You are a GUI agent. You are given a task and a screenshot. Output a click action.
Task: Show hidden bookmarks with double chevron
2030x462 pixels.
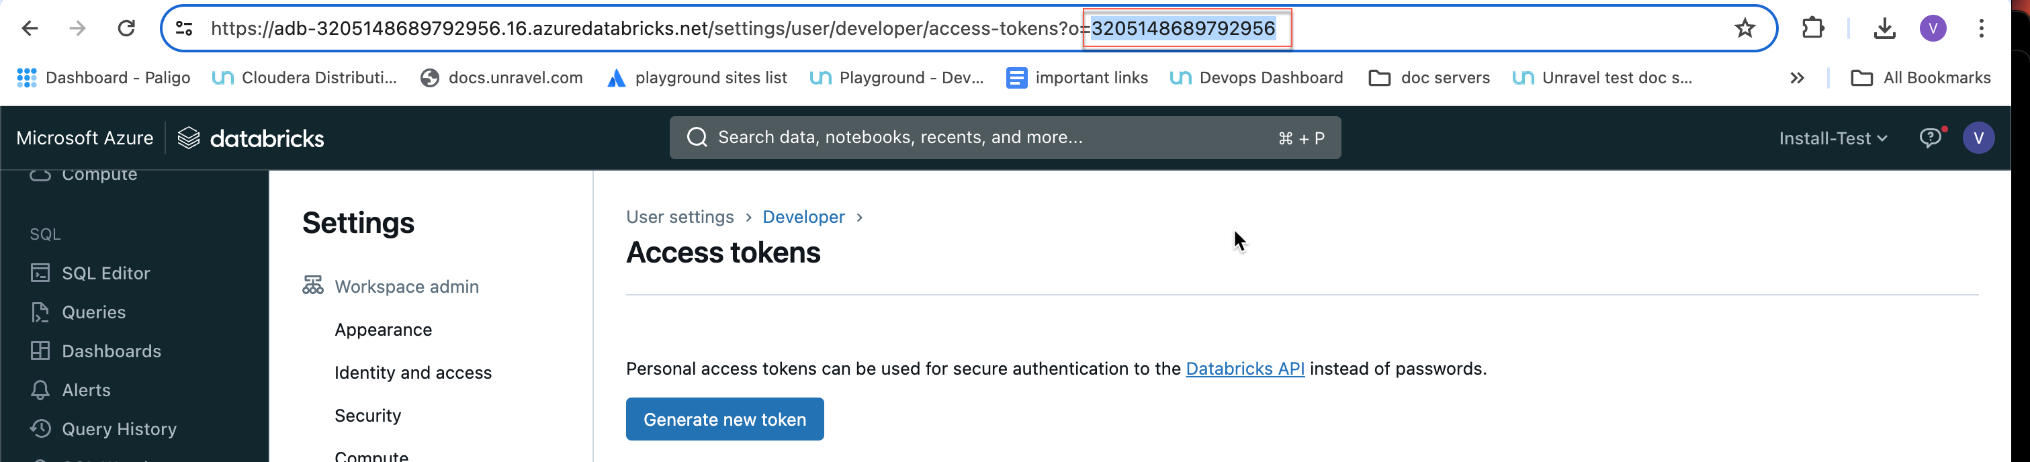1797,78
